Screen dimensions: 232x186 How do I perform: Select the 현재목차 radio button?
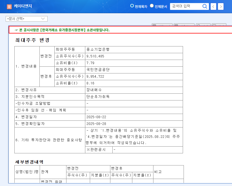[132, 6]
